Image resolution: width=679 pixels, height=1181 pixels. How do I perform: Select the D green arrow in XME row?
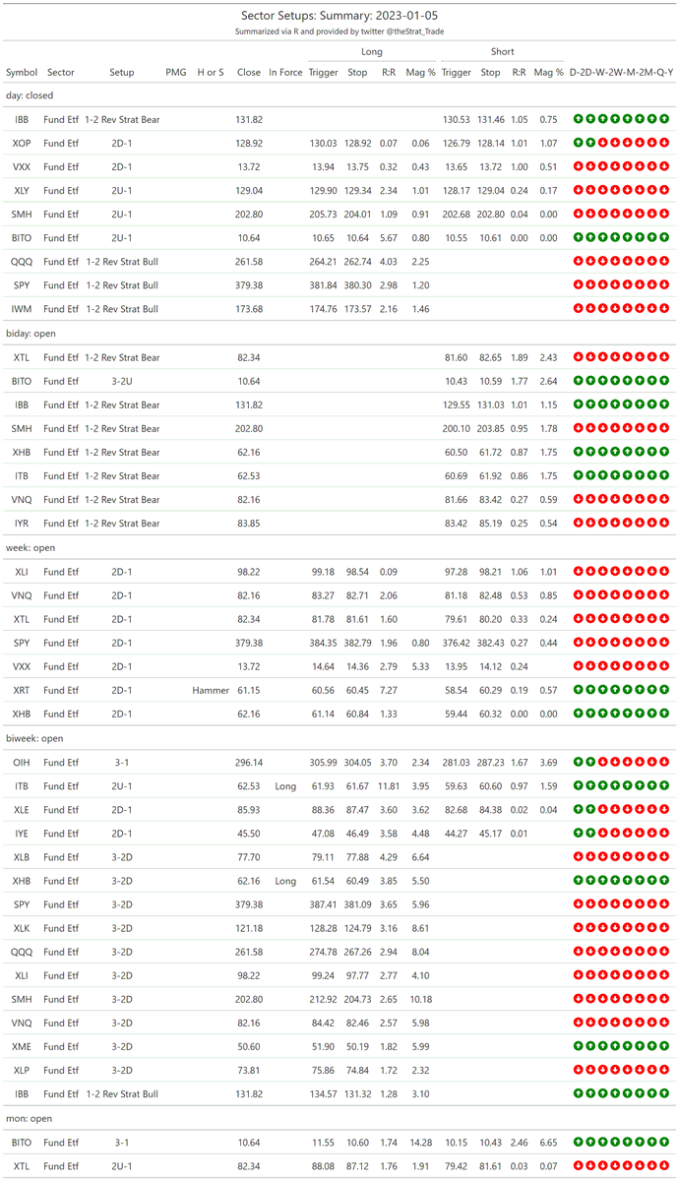pos(577,1046)
